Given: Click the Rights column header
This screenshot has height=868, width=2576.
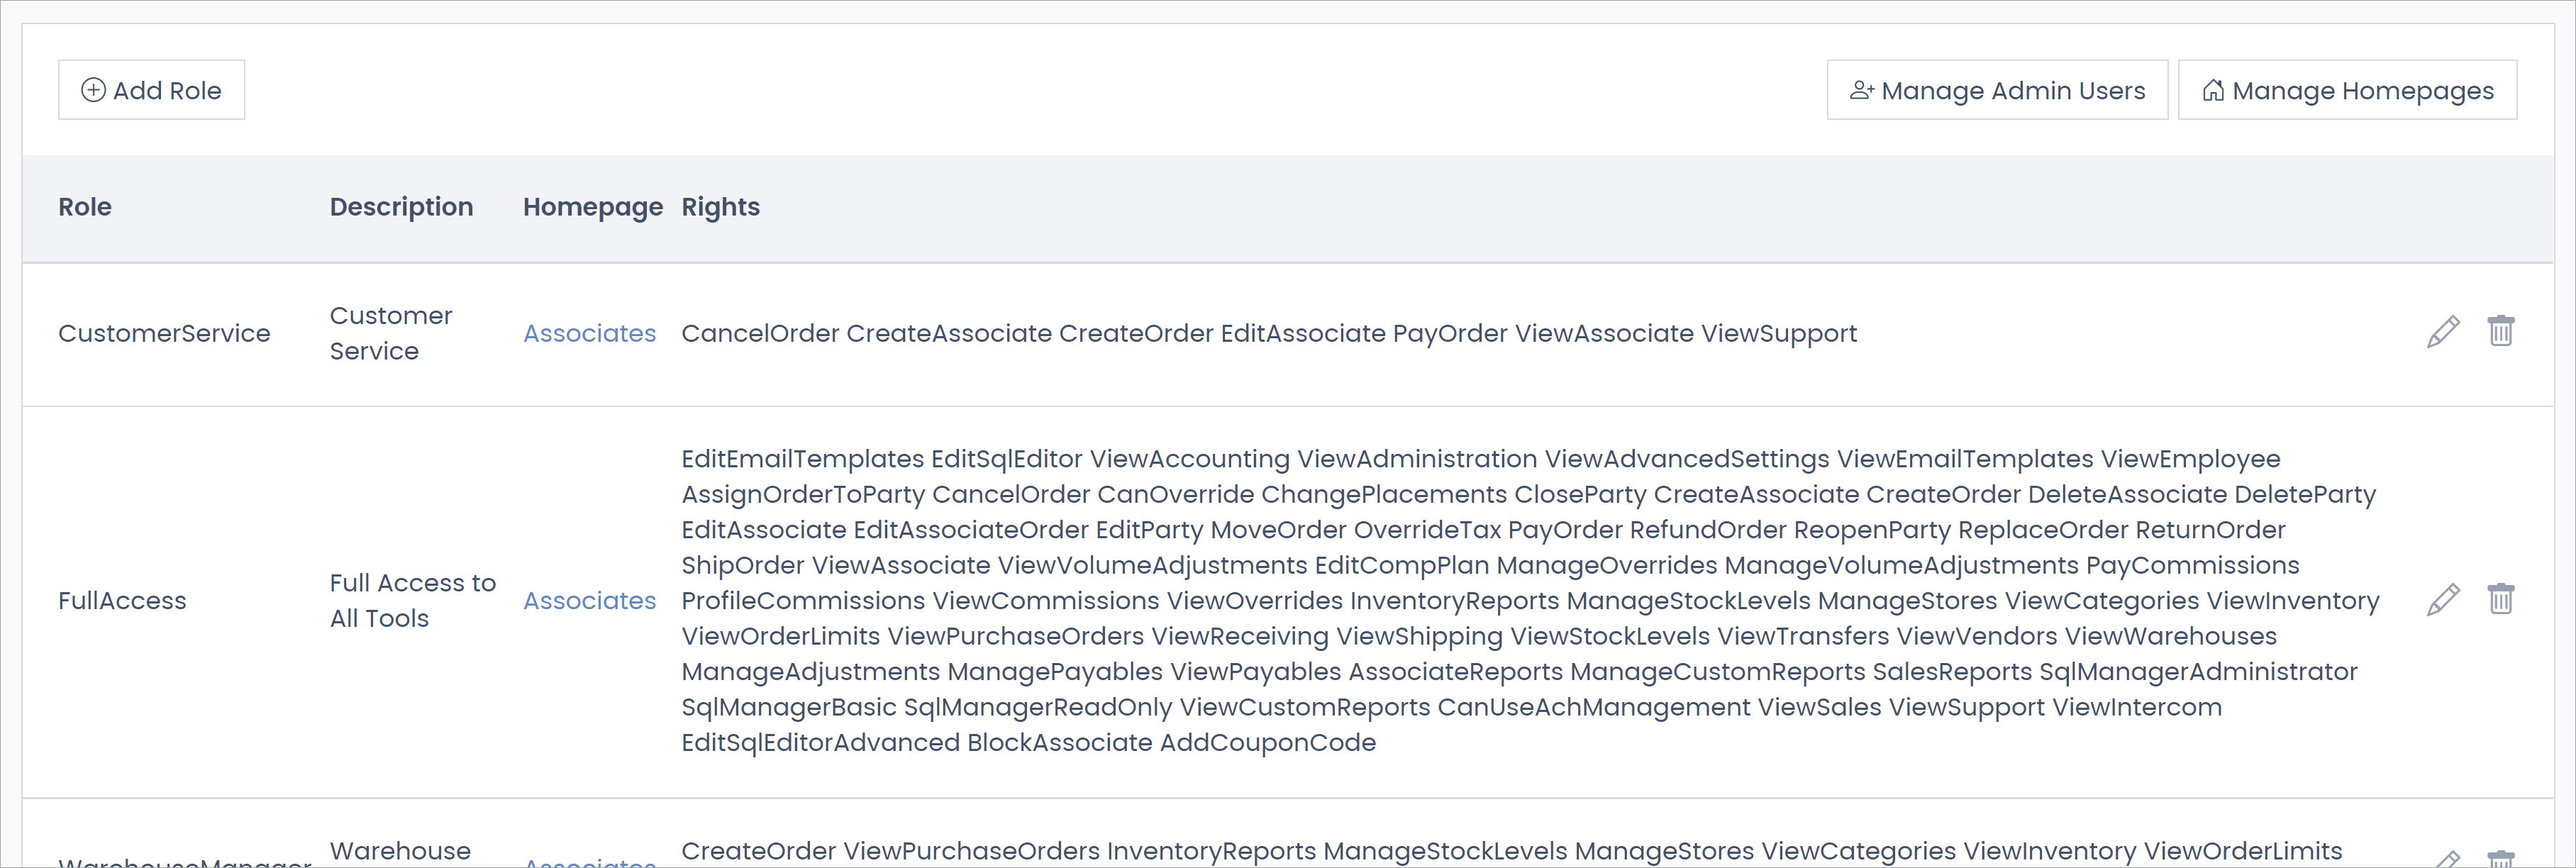Looking at the screenshot, I should click(x=720, y=207).
